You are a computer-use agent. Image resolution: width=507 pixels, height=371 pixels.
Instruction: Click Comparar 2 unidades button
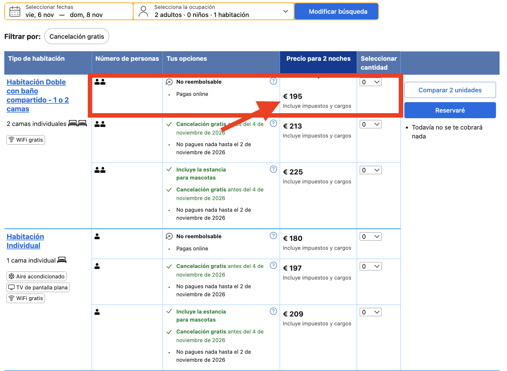(450, 90)
